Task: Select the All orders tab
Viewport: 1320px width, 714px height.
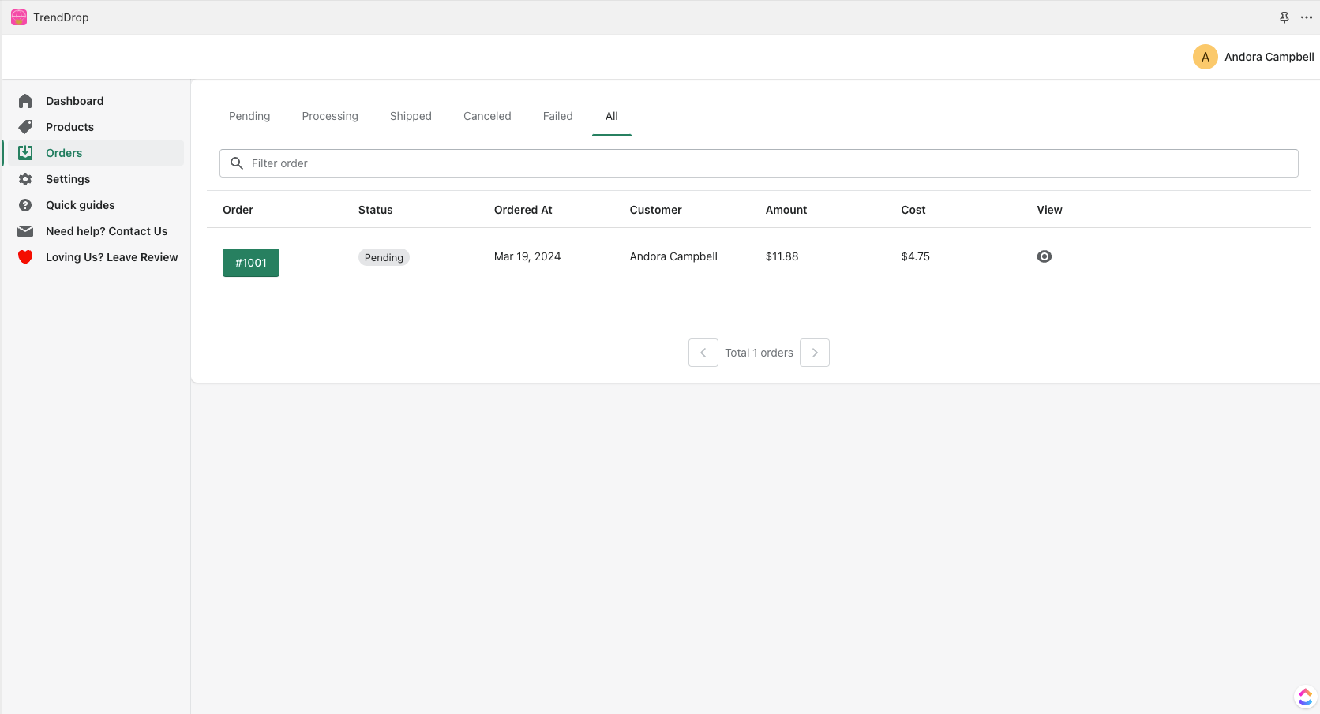Action: click(612, 116)
